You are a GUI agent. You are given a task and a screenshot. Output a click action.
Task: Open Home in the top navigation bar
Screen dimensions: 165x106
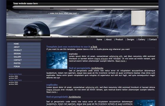[x=99, y=39]
